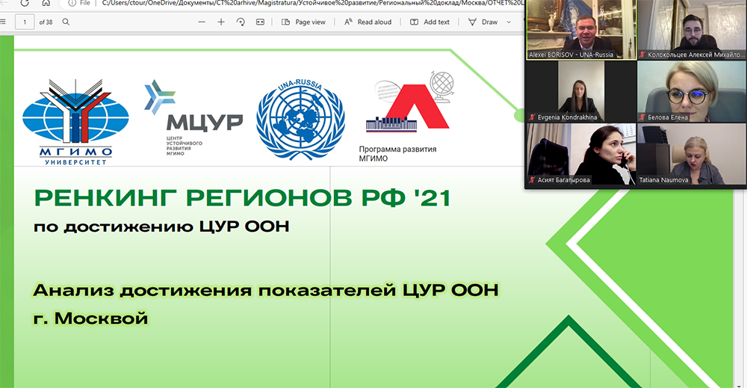Click the 'Tatiana Naumova' name label
Viewport: 747px width, 388px height.
(x=663, y=179)
